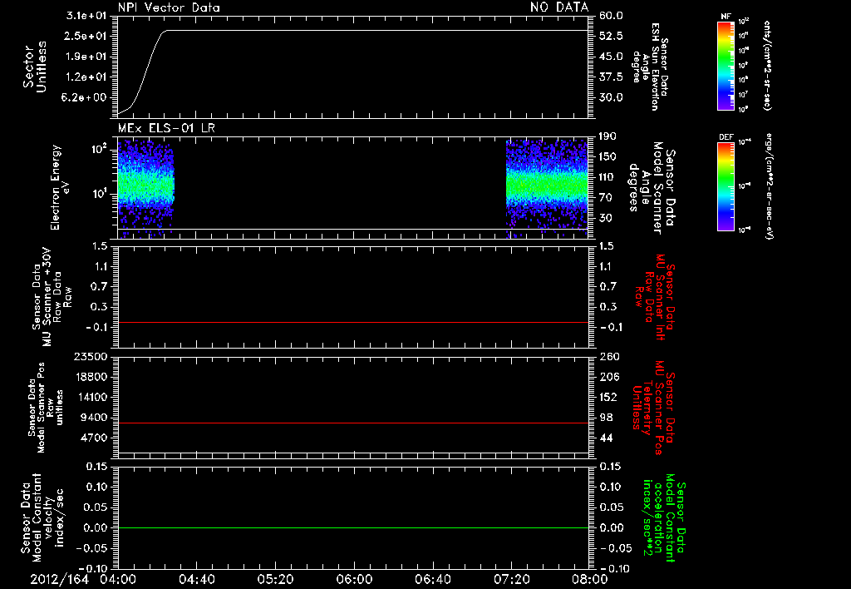Click the "44" telemetry axis value
This screenshot has height=589, width=851.
tap(606, 438)
